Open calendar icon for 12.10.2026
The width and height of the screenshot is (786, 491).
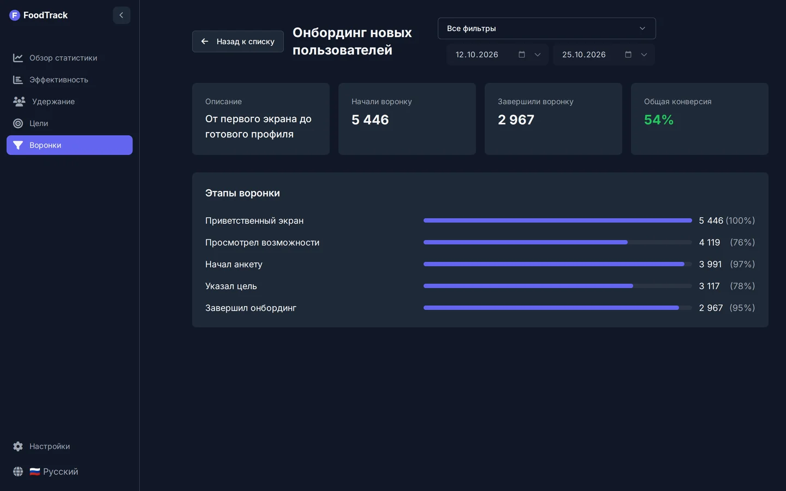(522, 55)
